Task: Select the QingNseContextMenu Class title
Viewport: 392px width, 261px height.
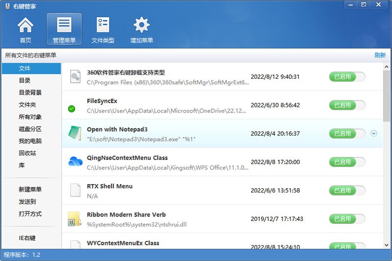Action: 127,158
